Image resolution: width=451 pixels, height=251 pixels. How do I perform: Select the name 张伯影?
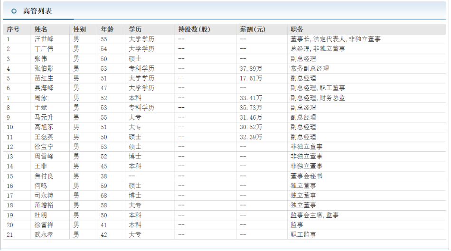click(44, 68)
